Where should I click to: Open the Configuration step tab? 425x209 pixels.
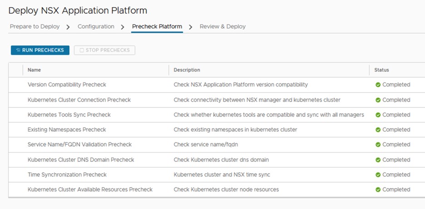pos(96,27)
